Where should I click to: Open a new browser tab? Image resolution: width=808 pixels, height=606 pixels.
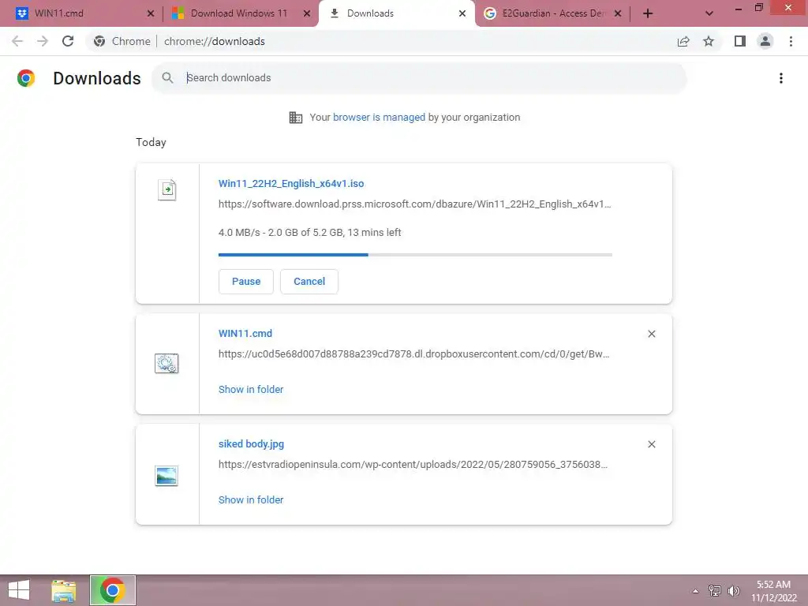click(648, 13)
